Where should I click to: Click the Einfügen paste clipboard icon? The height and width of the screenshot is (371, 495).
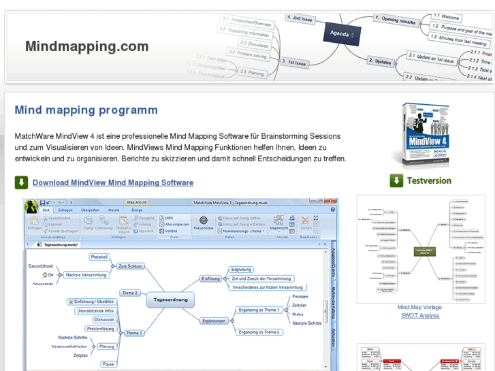[x=34, y=221]
